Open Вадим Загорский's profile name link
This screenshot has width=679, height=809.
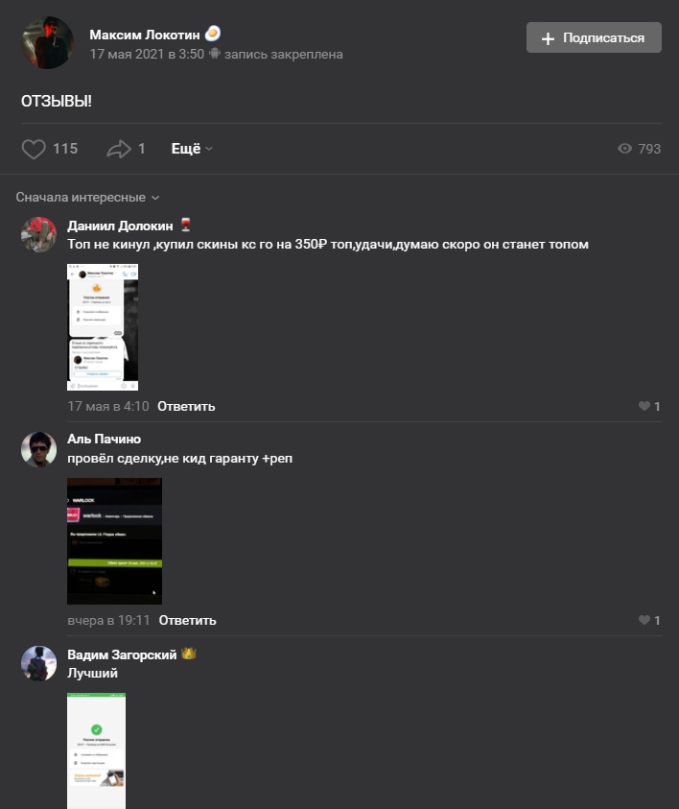tap(122, 654)
